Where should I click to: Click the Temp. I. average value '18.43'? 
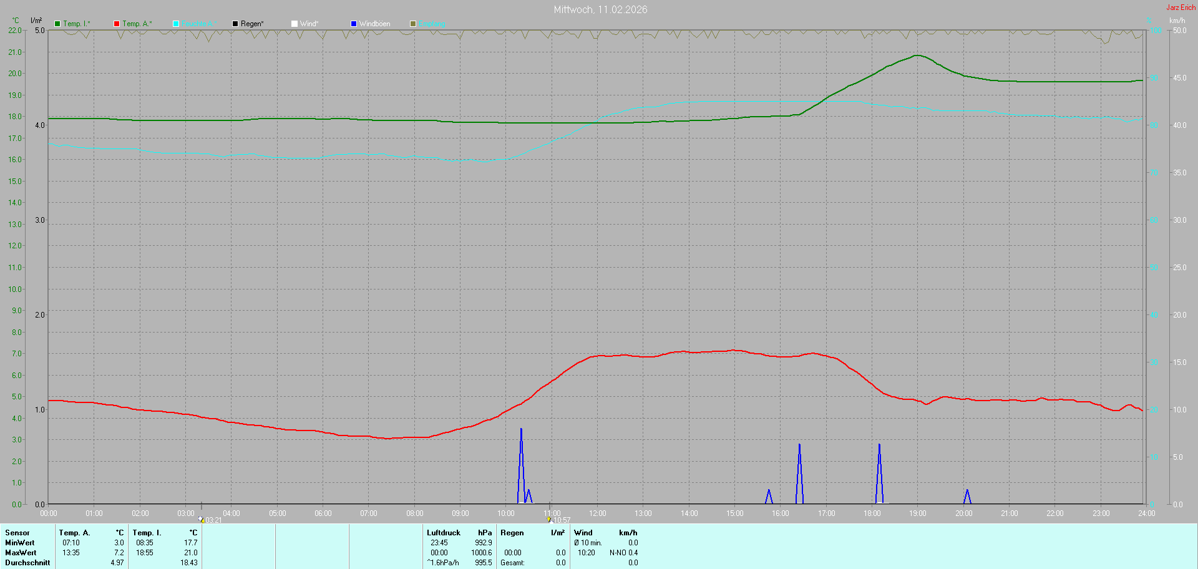189,563
